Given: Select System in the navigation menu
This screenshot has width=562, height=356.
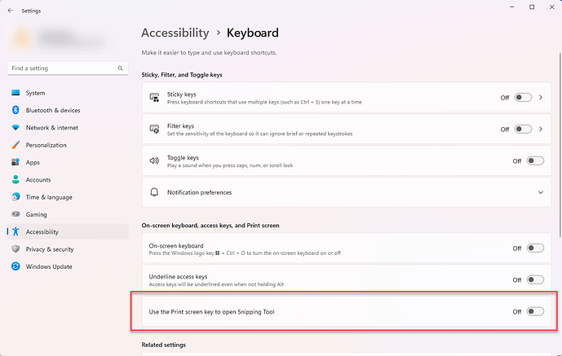Looking at the screenshot, I should pos(35,93).
